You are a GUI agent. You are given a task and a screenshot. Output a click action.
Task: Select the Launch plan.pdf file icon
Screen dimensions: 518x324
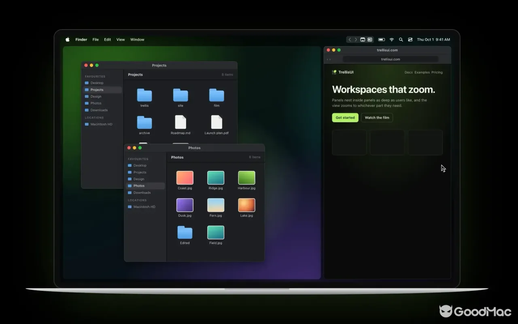(217, 122)
